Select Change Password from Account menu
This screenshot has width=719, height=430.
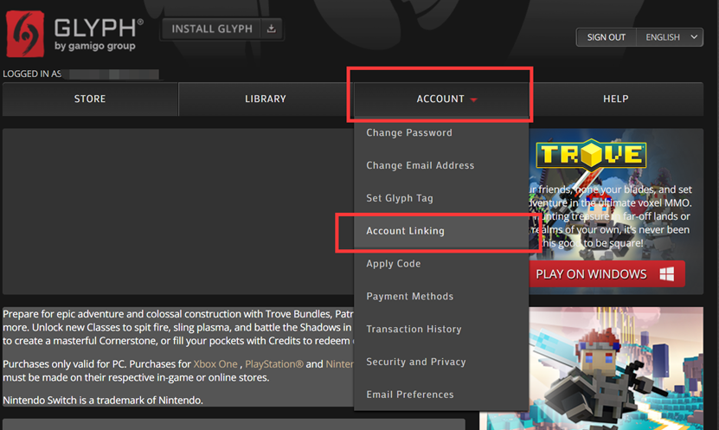tap(441, 132)
